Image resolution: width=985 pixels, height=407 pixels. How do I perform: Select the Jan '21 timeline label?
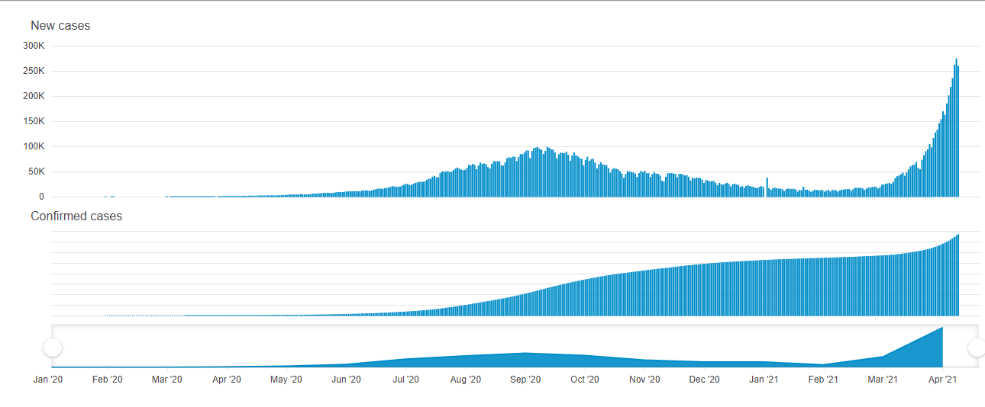coord(764,380)
